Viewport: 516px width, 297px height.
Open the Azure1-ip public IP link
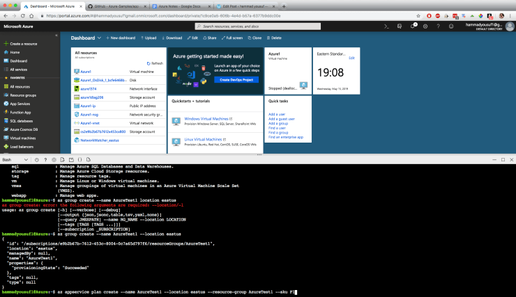click(x=88, y=106)
